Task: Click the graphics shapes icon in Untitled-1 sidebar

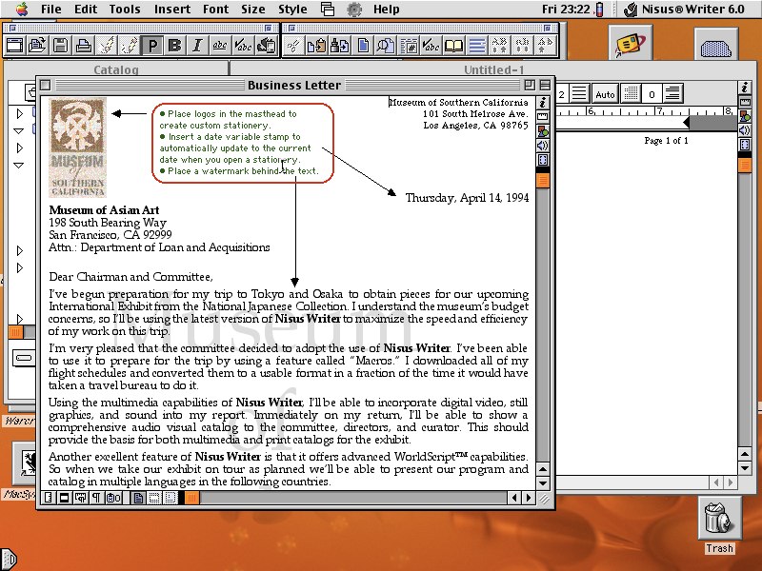Action: [745, 116]
